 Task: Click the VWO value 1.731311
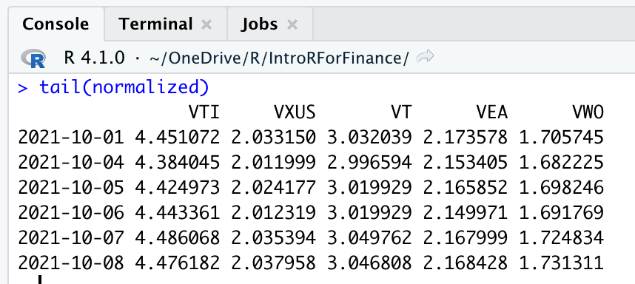(562, 263)
